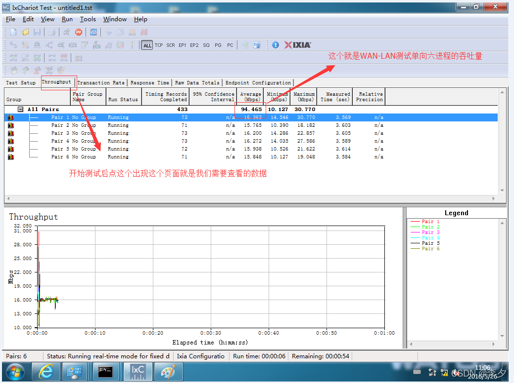Open the Edit menu

point(28,19)
